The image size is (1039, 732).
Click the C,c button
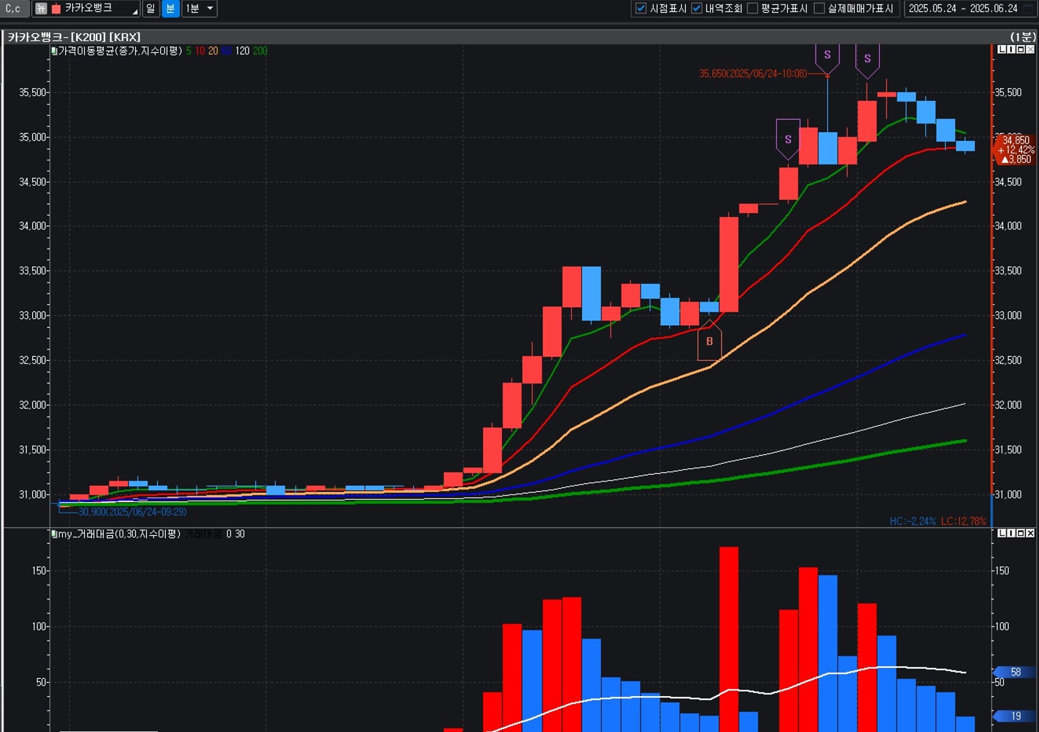pos(13,8)
